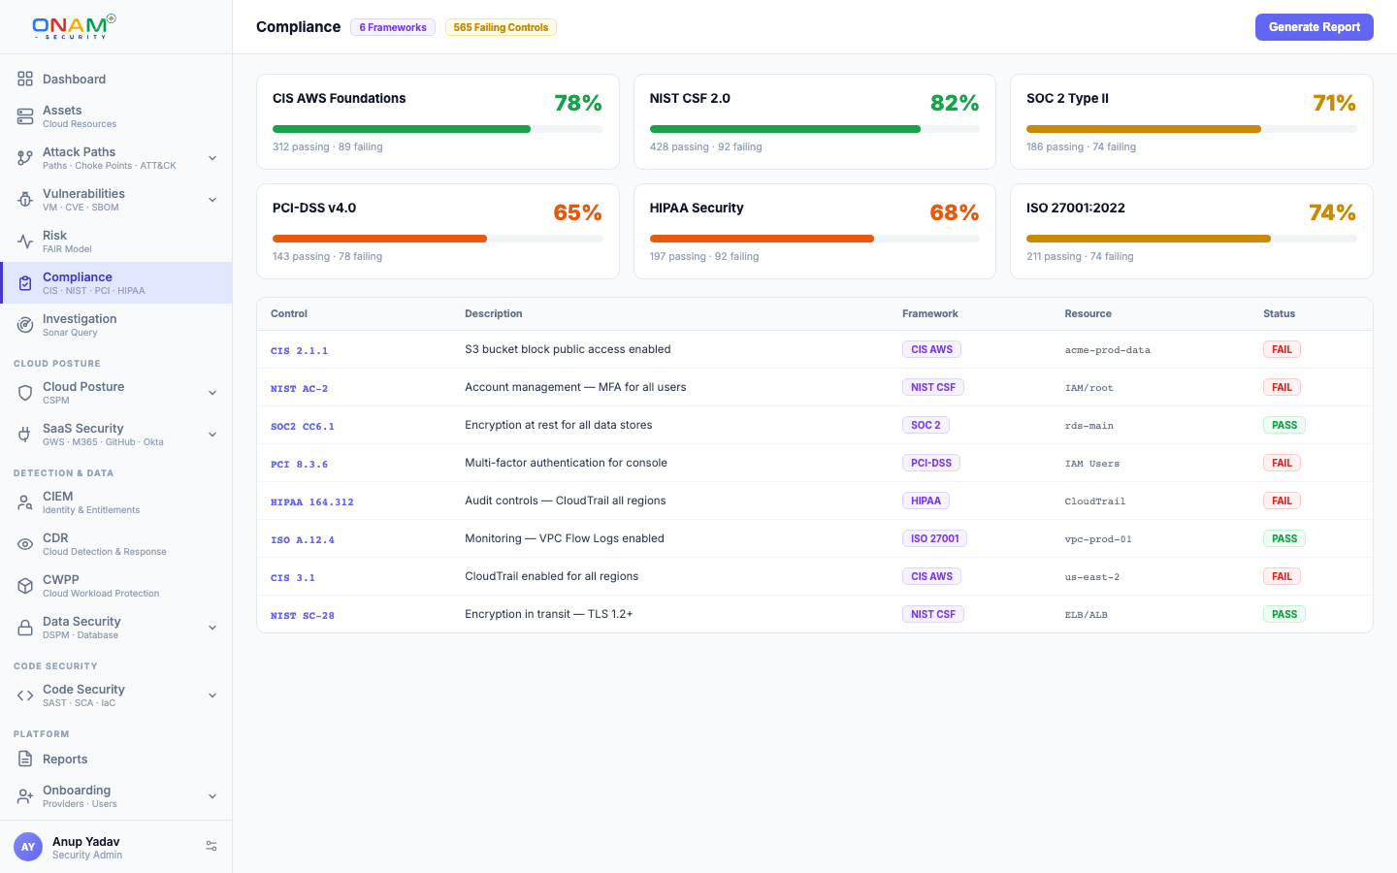
Task: Expand the Cloud Posture submenu chevron
Action: click(x=212, y=393)
